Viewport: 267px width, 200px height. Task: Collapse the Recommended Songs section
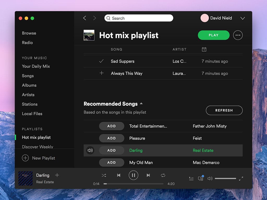tap(141, 104)
